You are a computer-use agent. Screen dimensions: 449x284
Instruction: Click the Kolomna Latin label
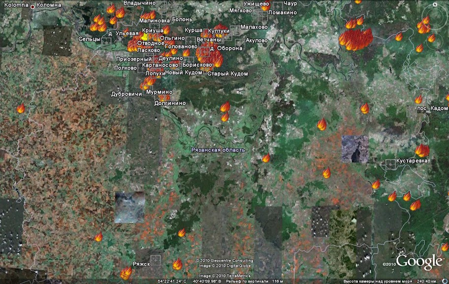point(16,5)
